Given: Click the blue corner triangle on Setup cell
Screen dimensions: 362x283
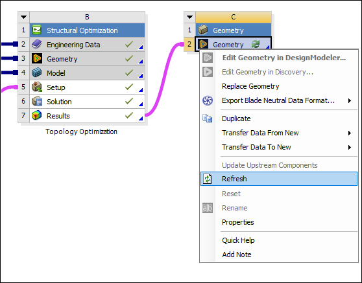Looking at the screenshot, I should 141,90.
